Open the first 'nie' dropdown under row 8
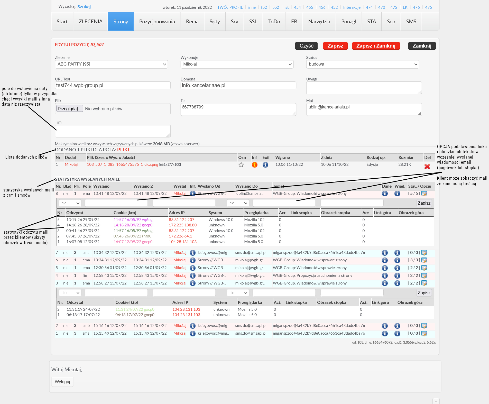 [x=70, y=203]
